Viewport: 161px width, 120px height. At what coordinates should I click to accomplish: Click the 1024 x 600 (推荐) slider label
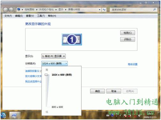(62, 75)
